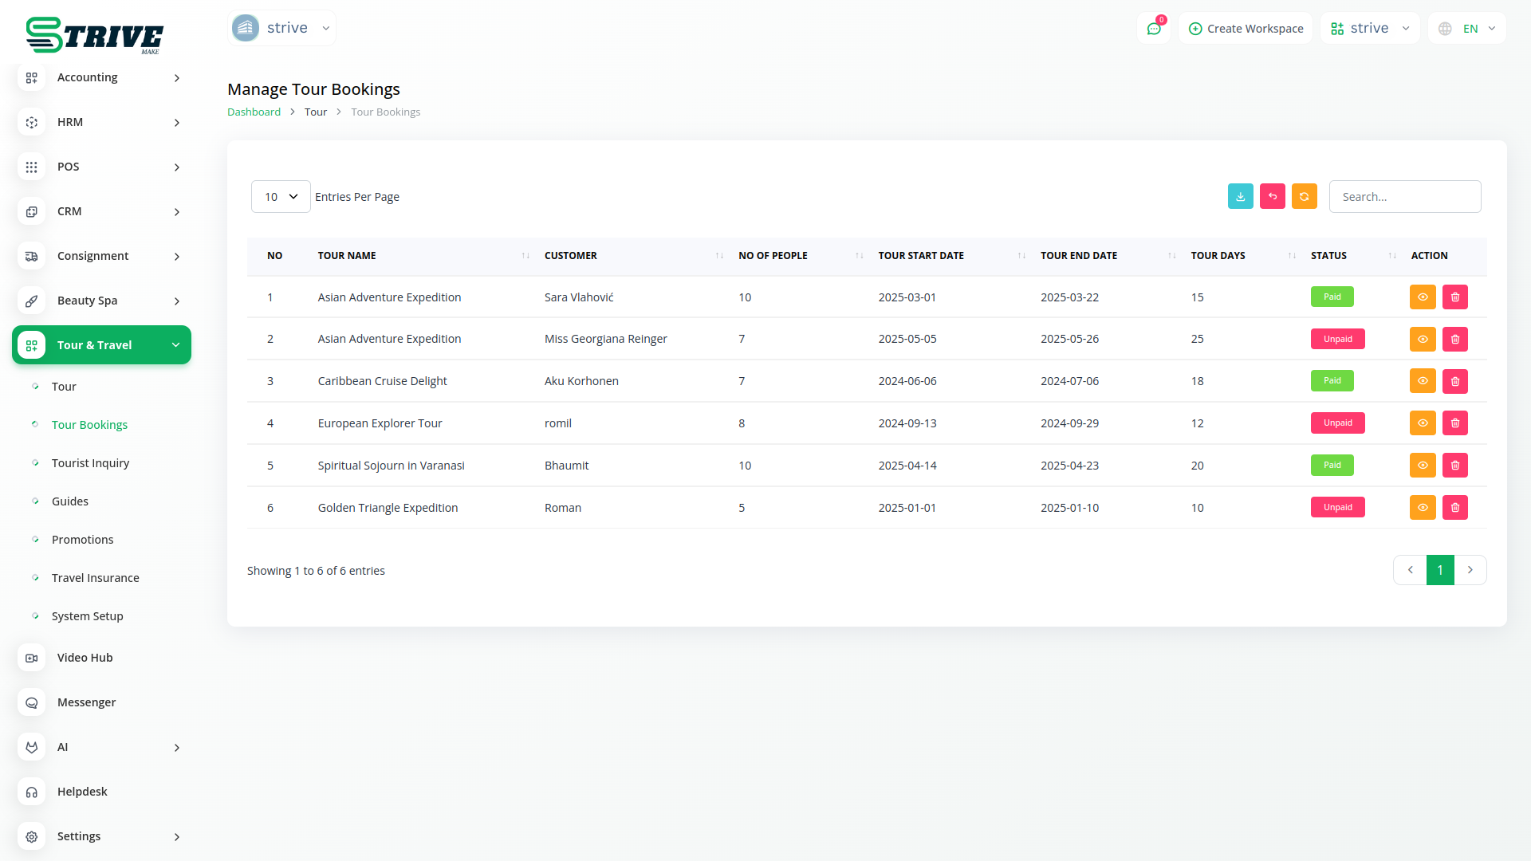1531x861 pixels.
Task: Delete the Sara Vlahović booking
Action: [x=1454, y=297]
